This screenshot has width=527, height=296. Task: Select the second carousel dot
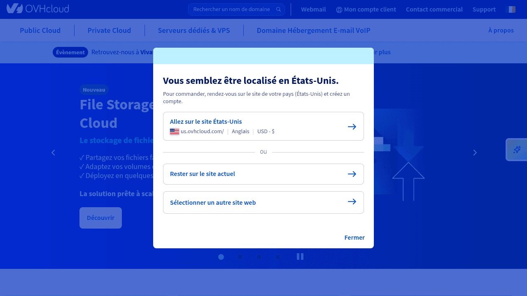point(240,257)
